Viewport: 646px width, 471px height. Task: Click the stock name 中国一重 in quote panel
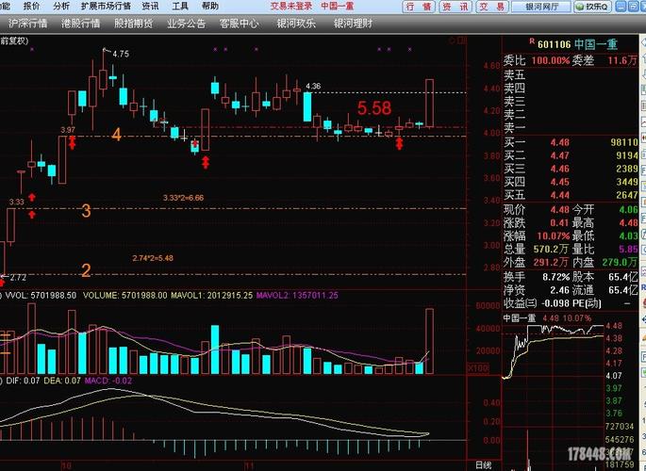596,44
